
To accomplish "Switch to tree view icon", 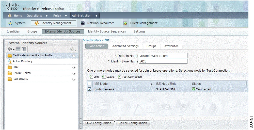I will click(24, 49).
